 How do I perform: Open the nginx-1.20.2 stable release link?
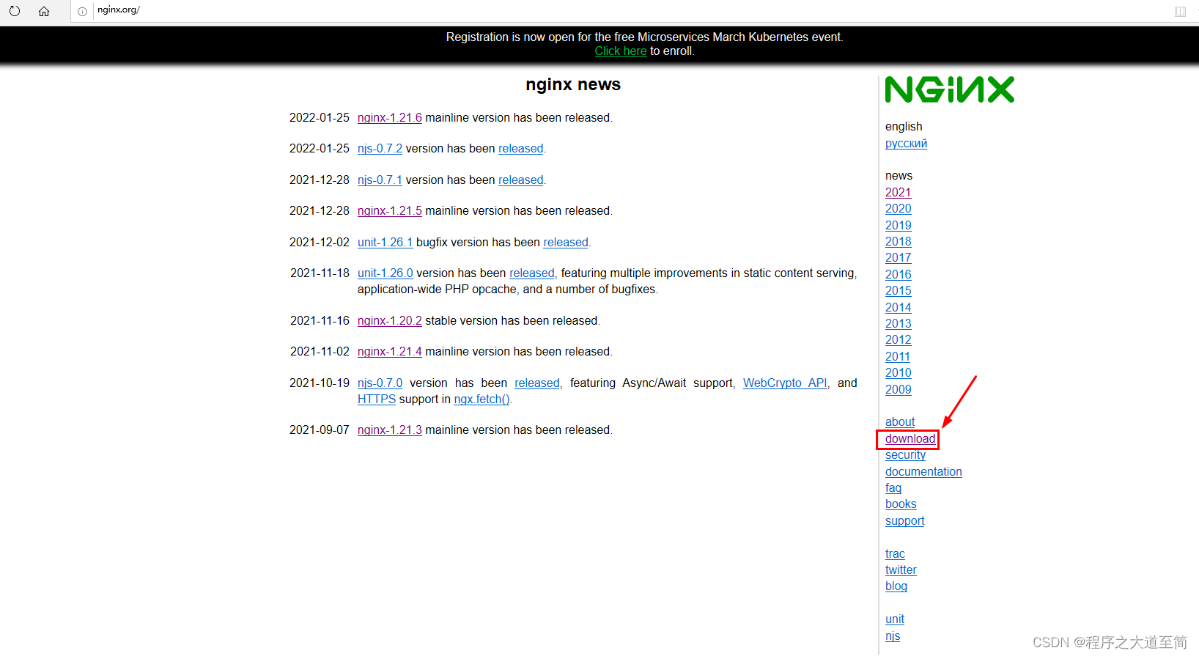[x=390, y=321]
